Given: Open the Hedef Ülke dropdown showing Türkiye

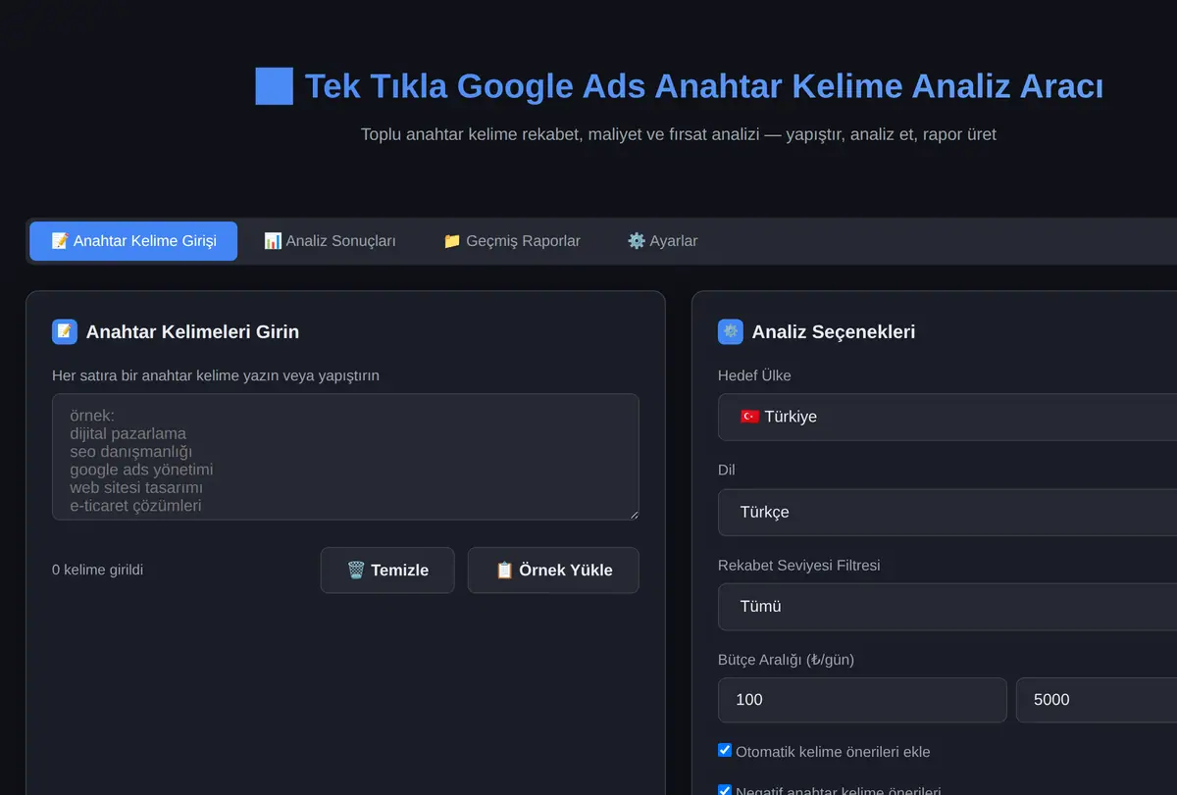Looking at the screenshot, I should pyautogui.click(x=947, y=417).
